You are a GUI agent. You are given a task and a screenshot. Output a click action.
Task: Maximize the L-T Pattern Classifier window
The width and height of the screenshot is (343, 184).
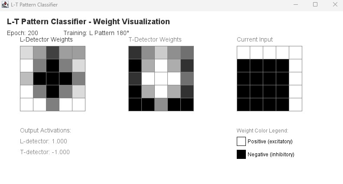tap(315, 5)
